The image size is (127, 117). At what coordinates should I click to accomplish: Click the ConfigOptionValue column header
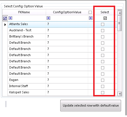point(67,12)
